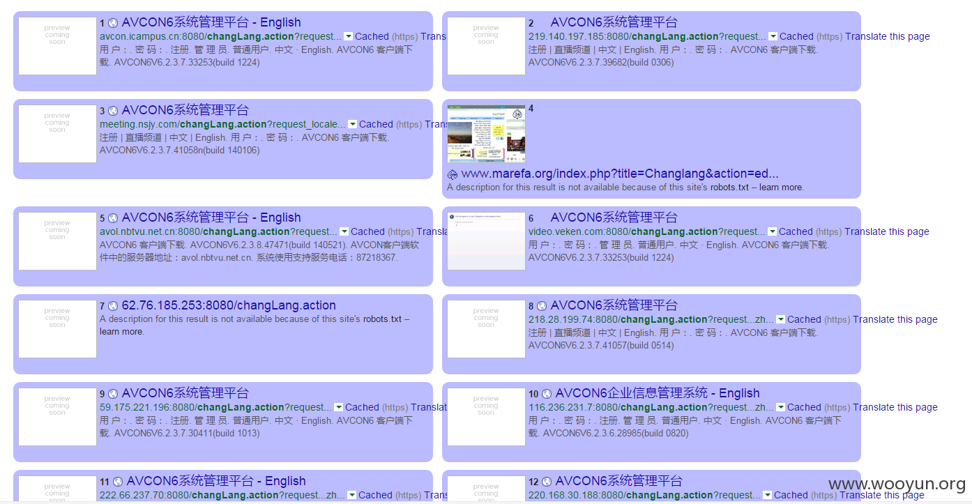Open www.marefa.org index.php result link
972x504 pixels.
(x=620, y=174)
